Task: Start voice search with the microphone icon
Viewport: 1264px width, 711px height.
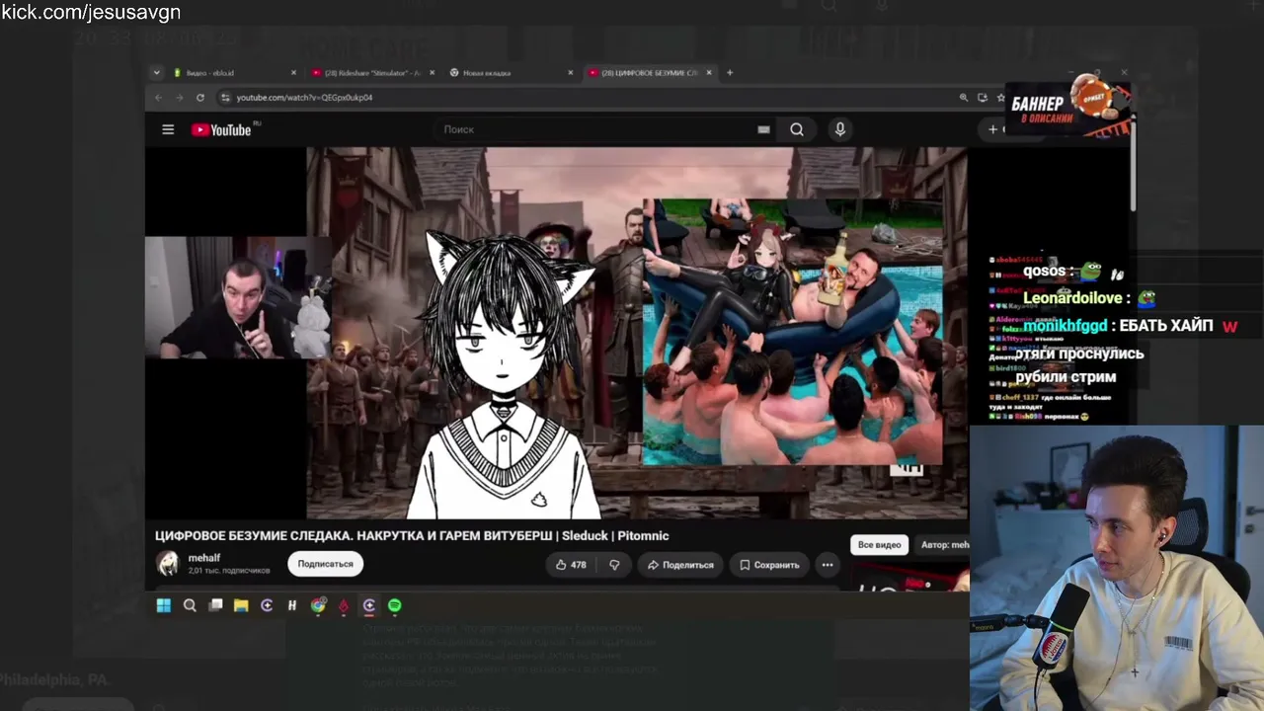Action: [x=839, y=129]
